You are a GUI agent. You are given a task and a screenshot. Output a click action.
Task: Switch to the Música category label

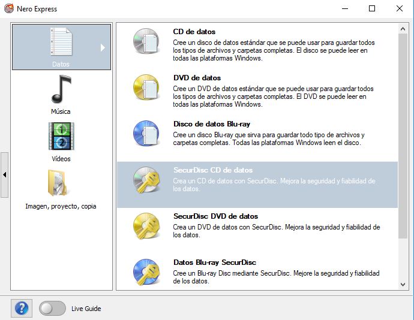(61, 111)
